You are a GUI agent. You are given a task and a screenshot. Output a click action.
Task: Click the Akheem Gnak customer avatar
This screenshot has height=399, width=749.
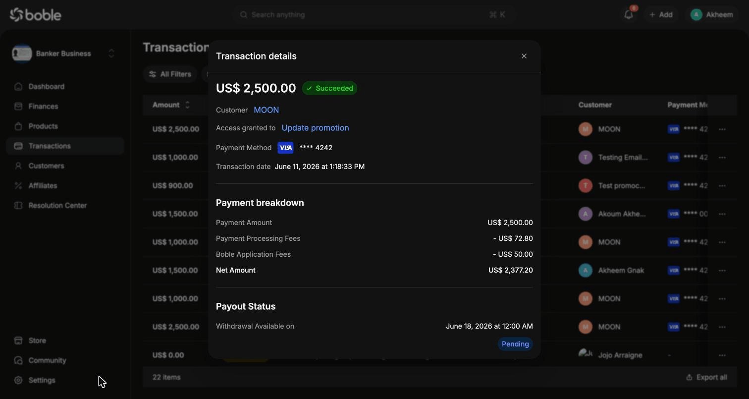[586, 270]
